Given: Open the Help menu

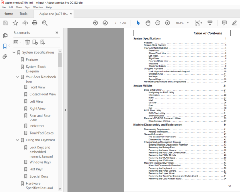Looking at the screenshot, I should click(49, 7).
